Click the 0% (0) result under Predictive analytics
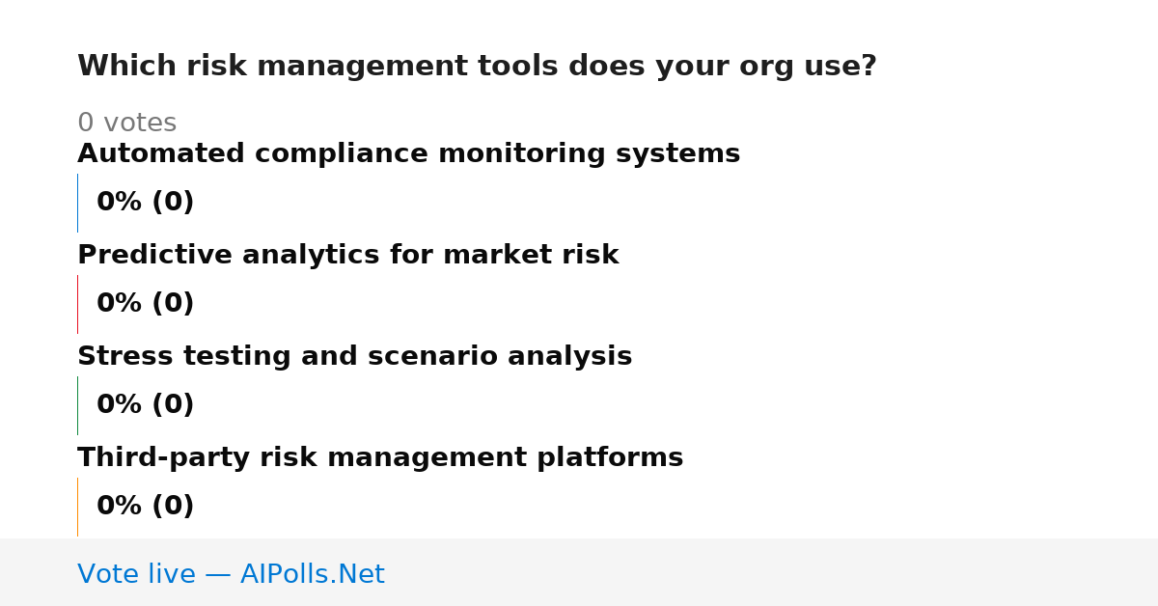 pos(145,304)
